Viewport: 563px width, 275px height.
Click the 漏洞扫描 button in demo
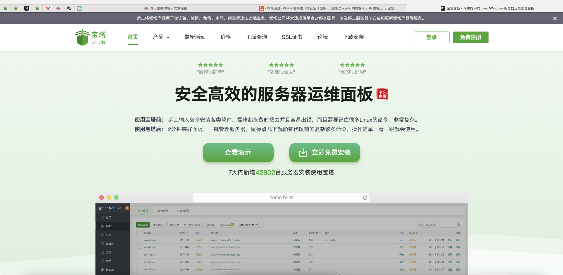pos(227,225)
